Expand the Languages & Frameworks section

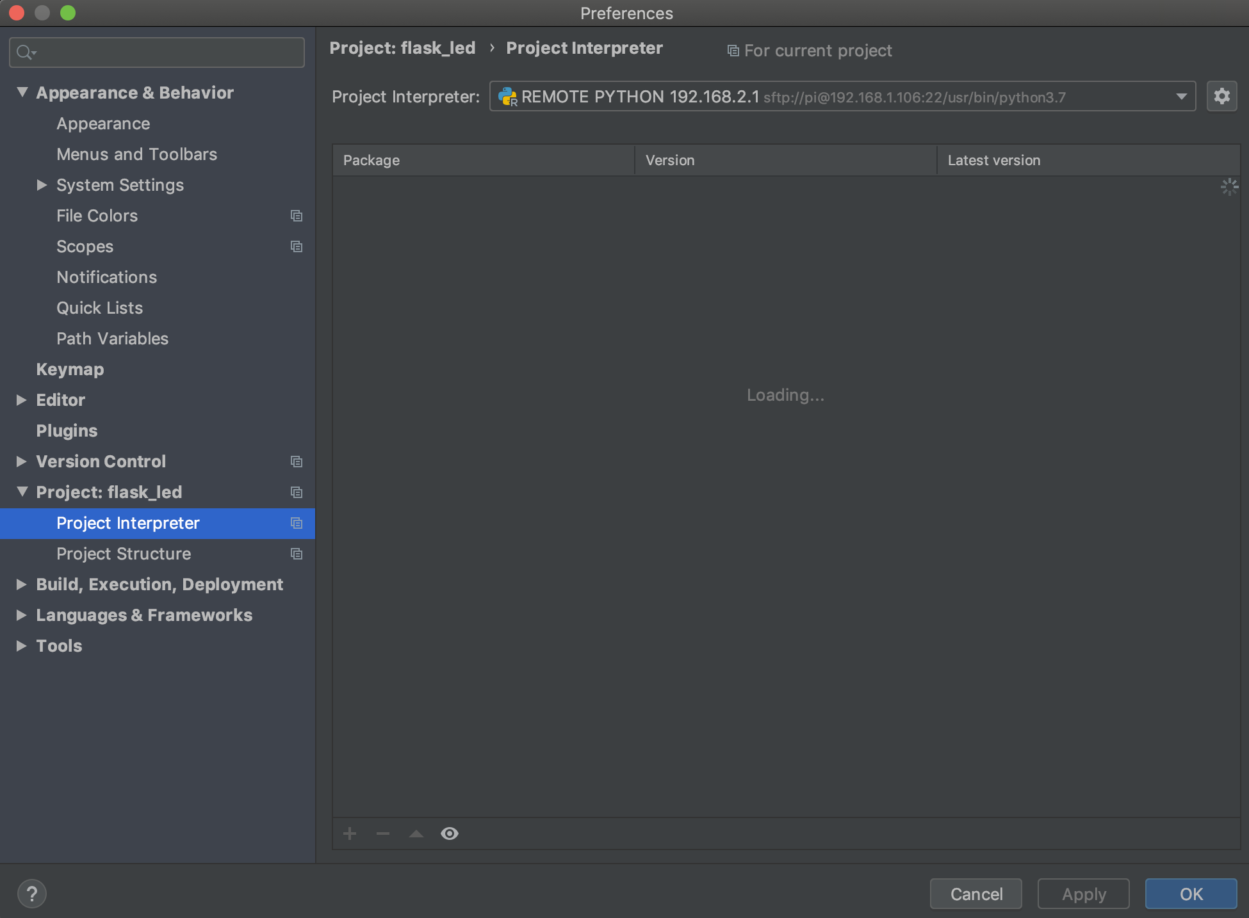click(x=21, y=616)
